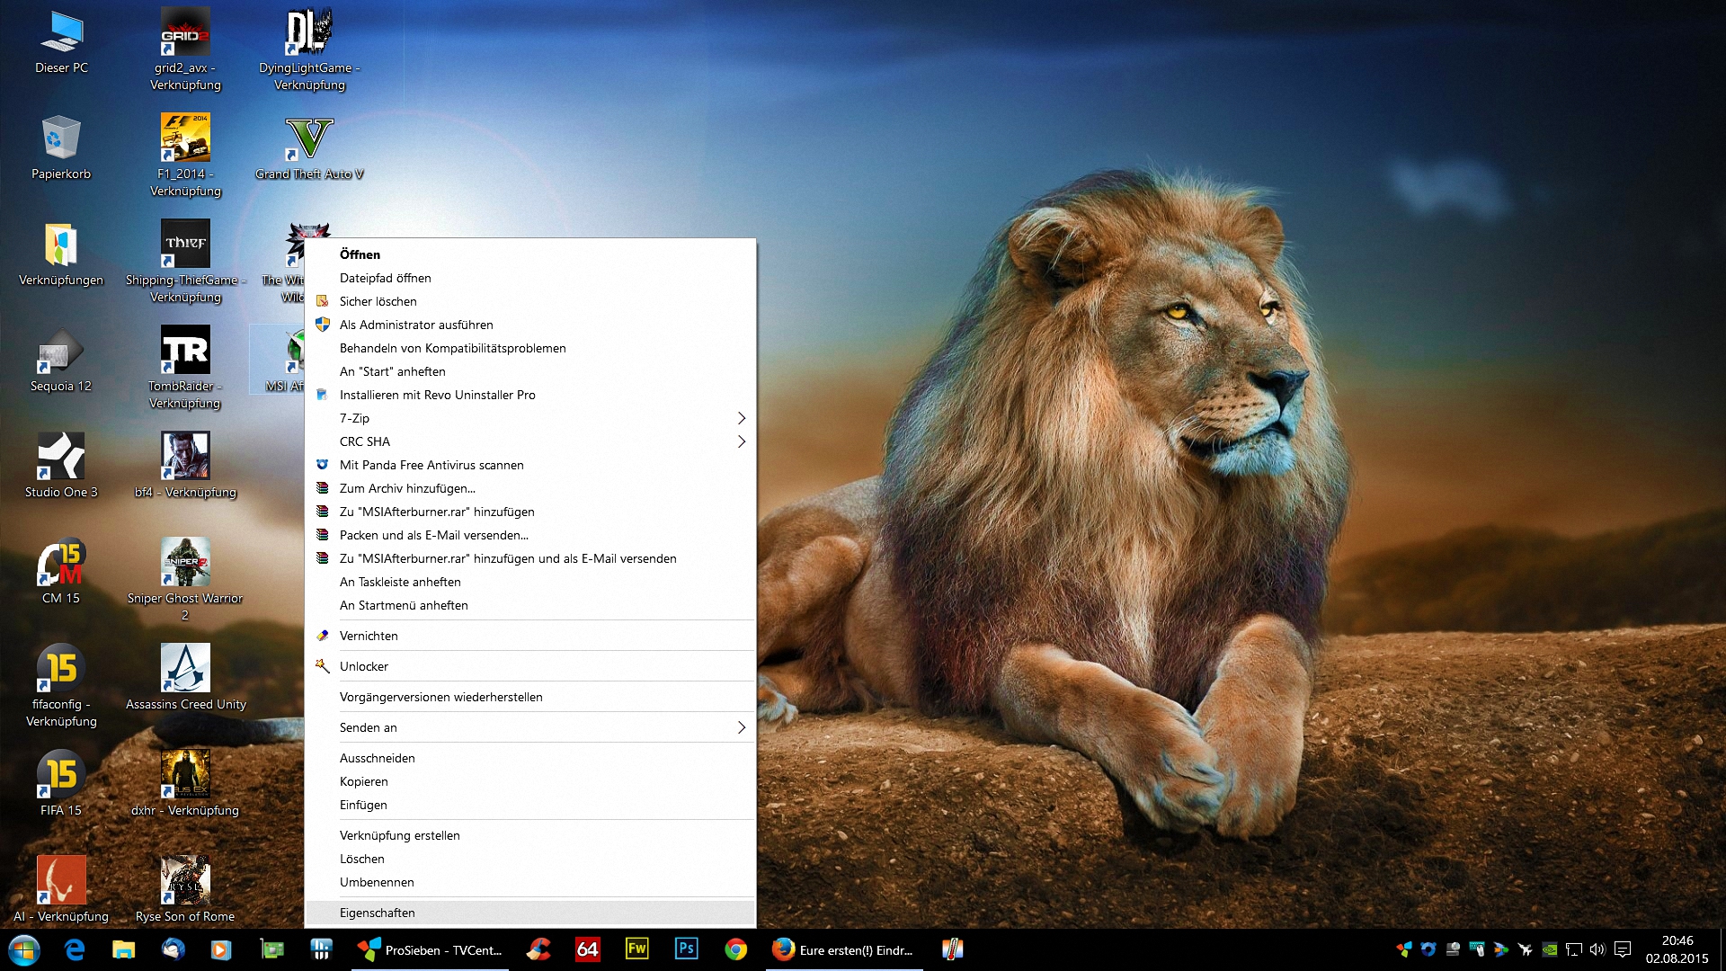
Task: Open the AIDA64 taskbar icon
Action: coord(587,949)
